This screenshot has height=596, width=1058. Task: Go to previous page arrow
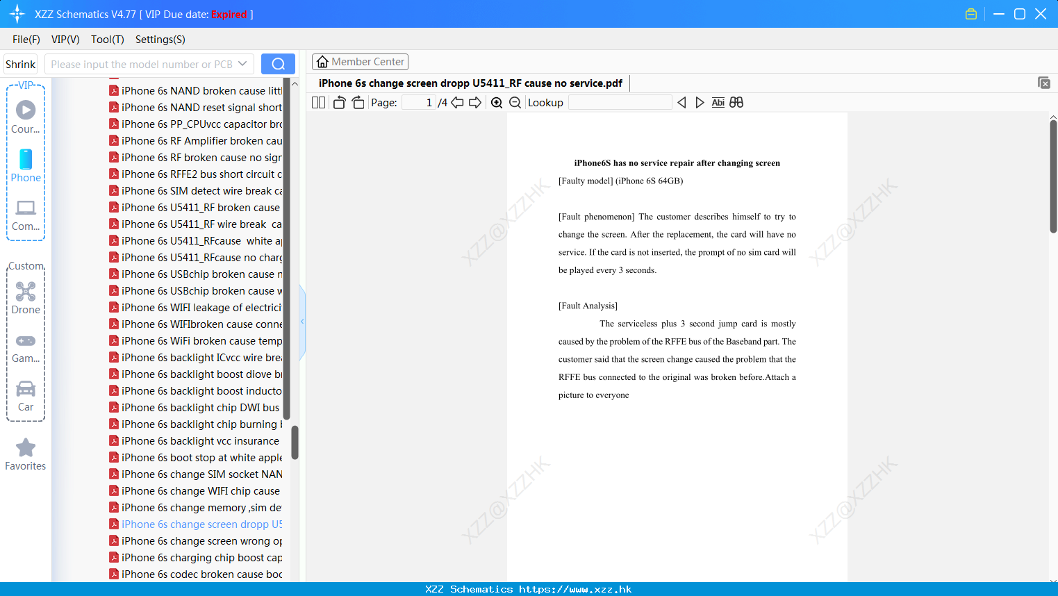(457, 103)
